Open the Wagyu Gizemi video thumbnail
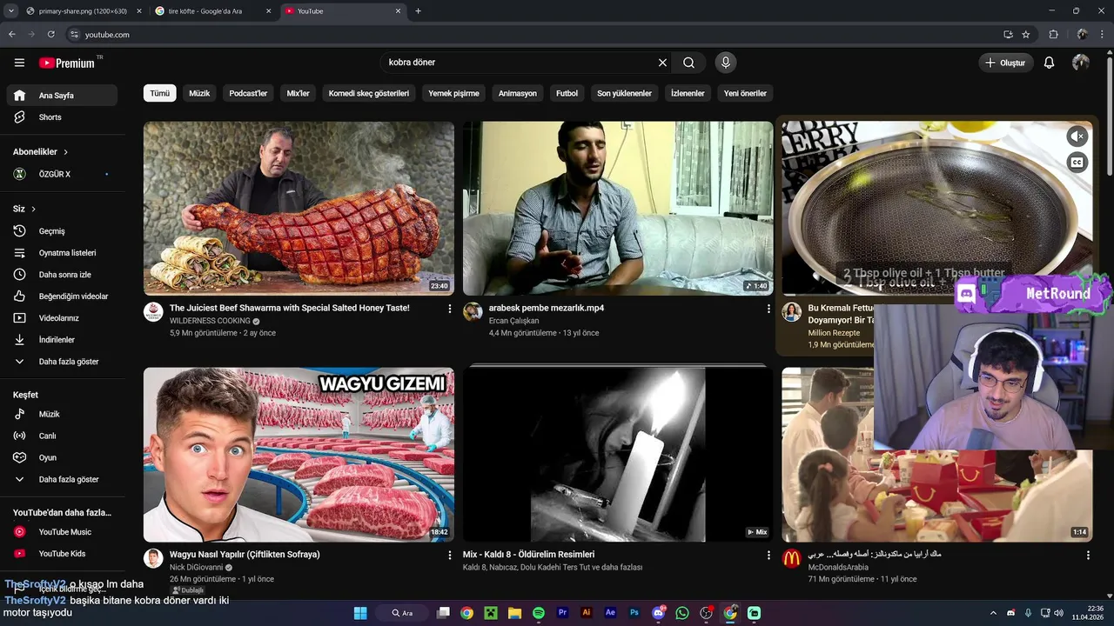The height and width of the screenshot is (626, 1114). coord(299,454)
